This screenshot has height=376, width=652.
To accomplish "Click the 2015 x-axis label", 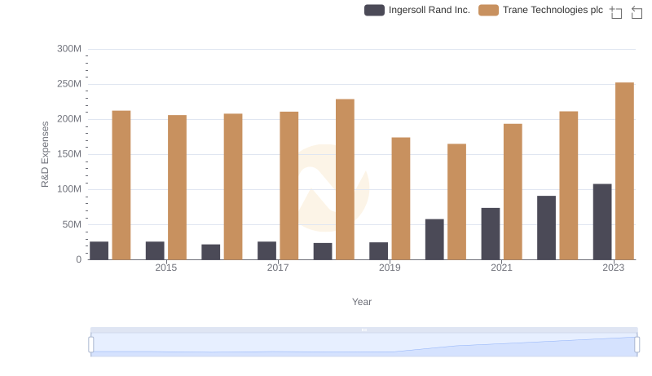I will point(166,268).
